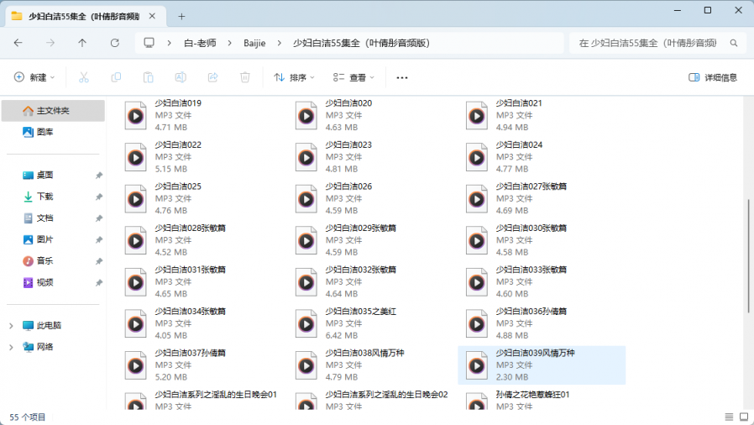Navigate back to the previous folder

[18, 43]
